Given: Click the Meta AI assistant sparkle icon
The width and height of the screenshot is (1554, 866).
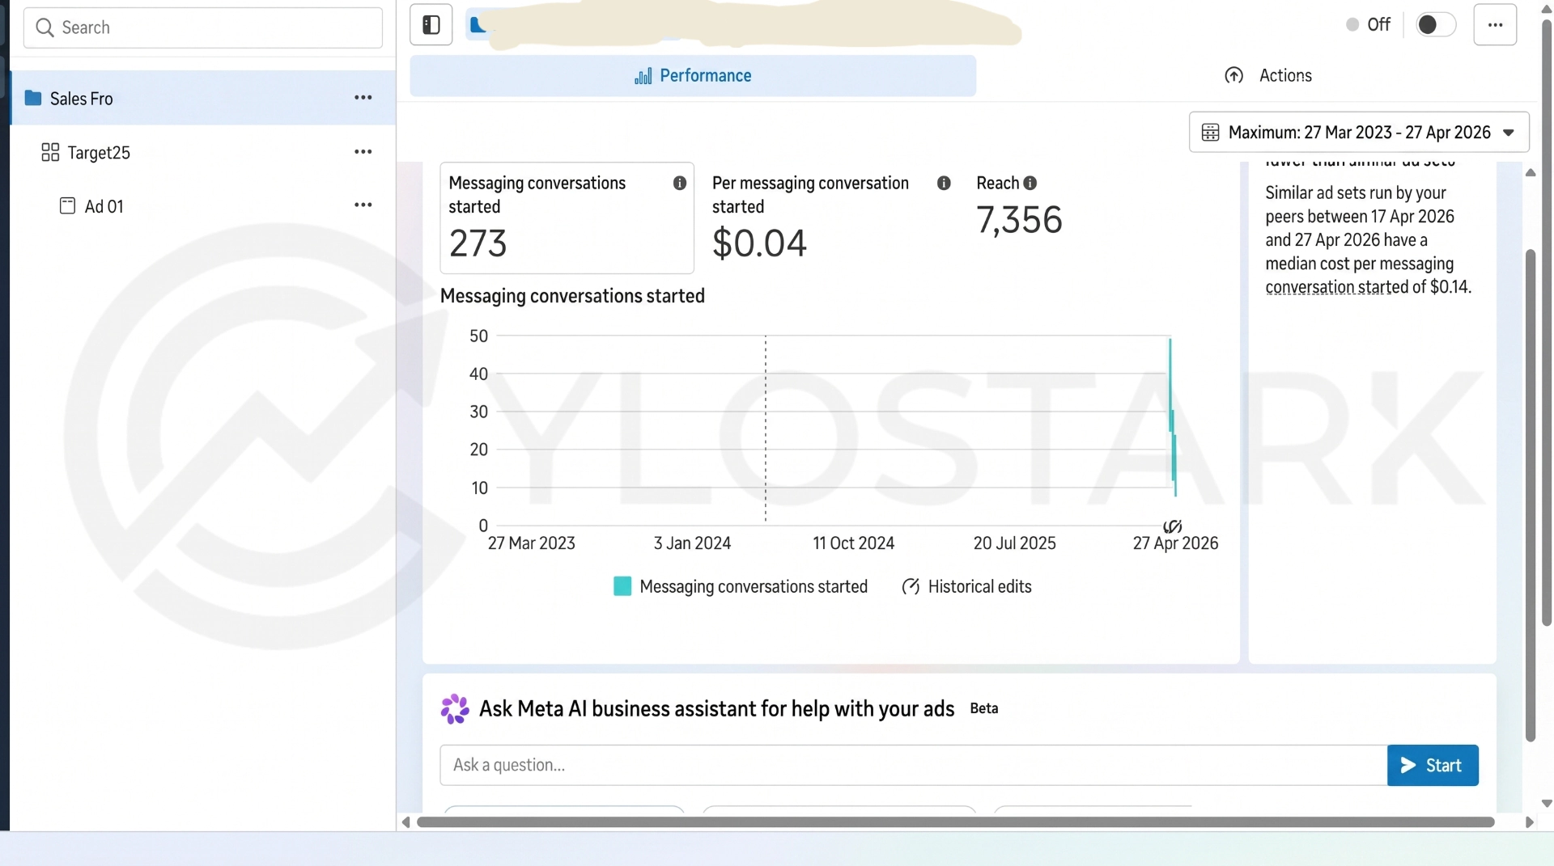Looking at the screenshot, I should coord(455,709).
